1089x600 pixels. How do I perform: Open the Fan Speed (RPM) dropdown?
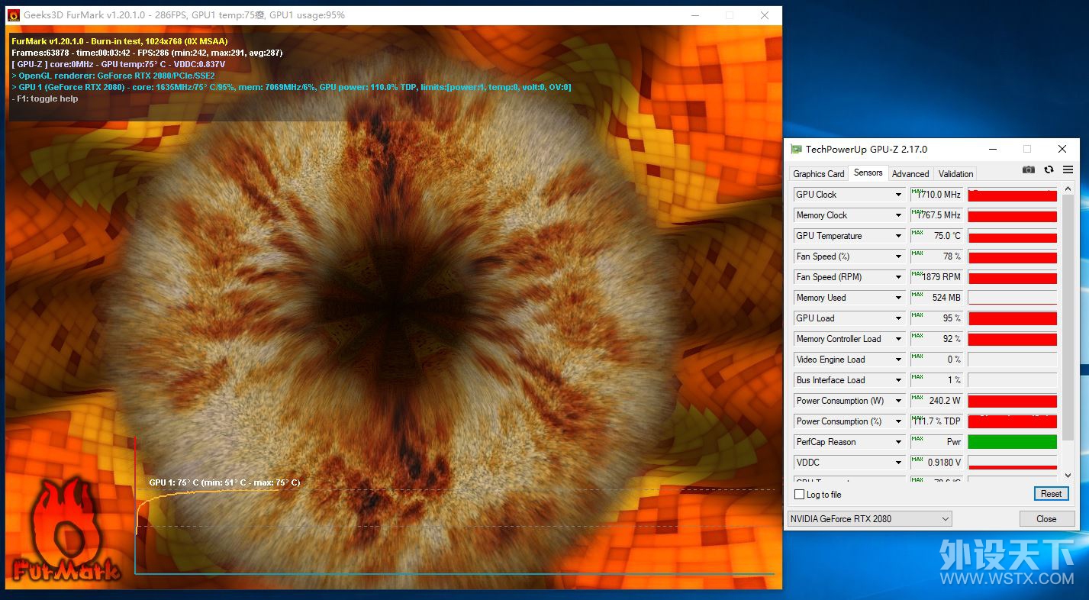point(898,277)
